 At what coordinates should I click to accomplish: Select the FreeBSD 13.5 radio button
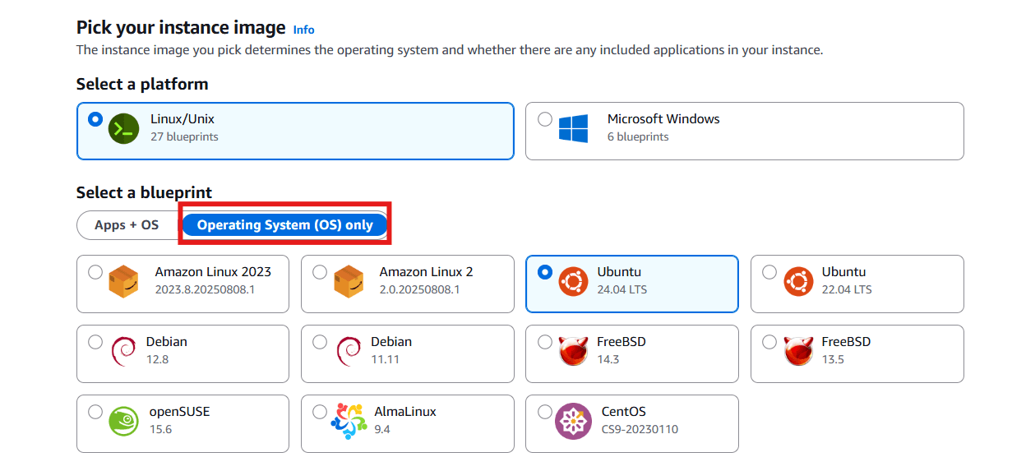coord(769,342)
